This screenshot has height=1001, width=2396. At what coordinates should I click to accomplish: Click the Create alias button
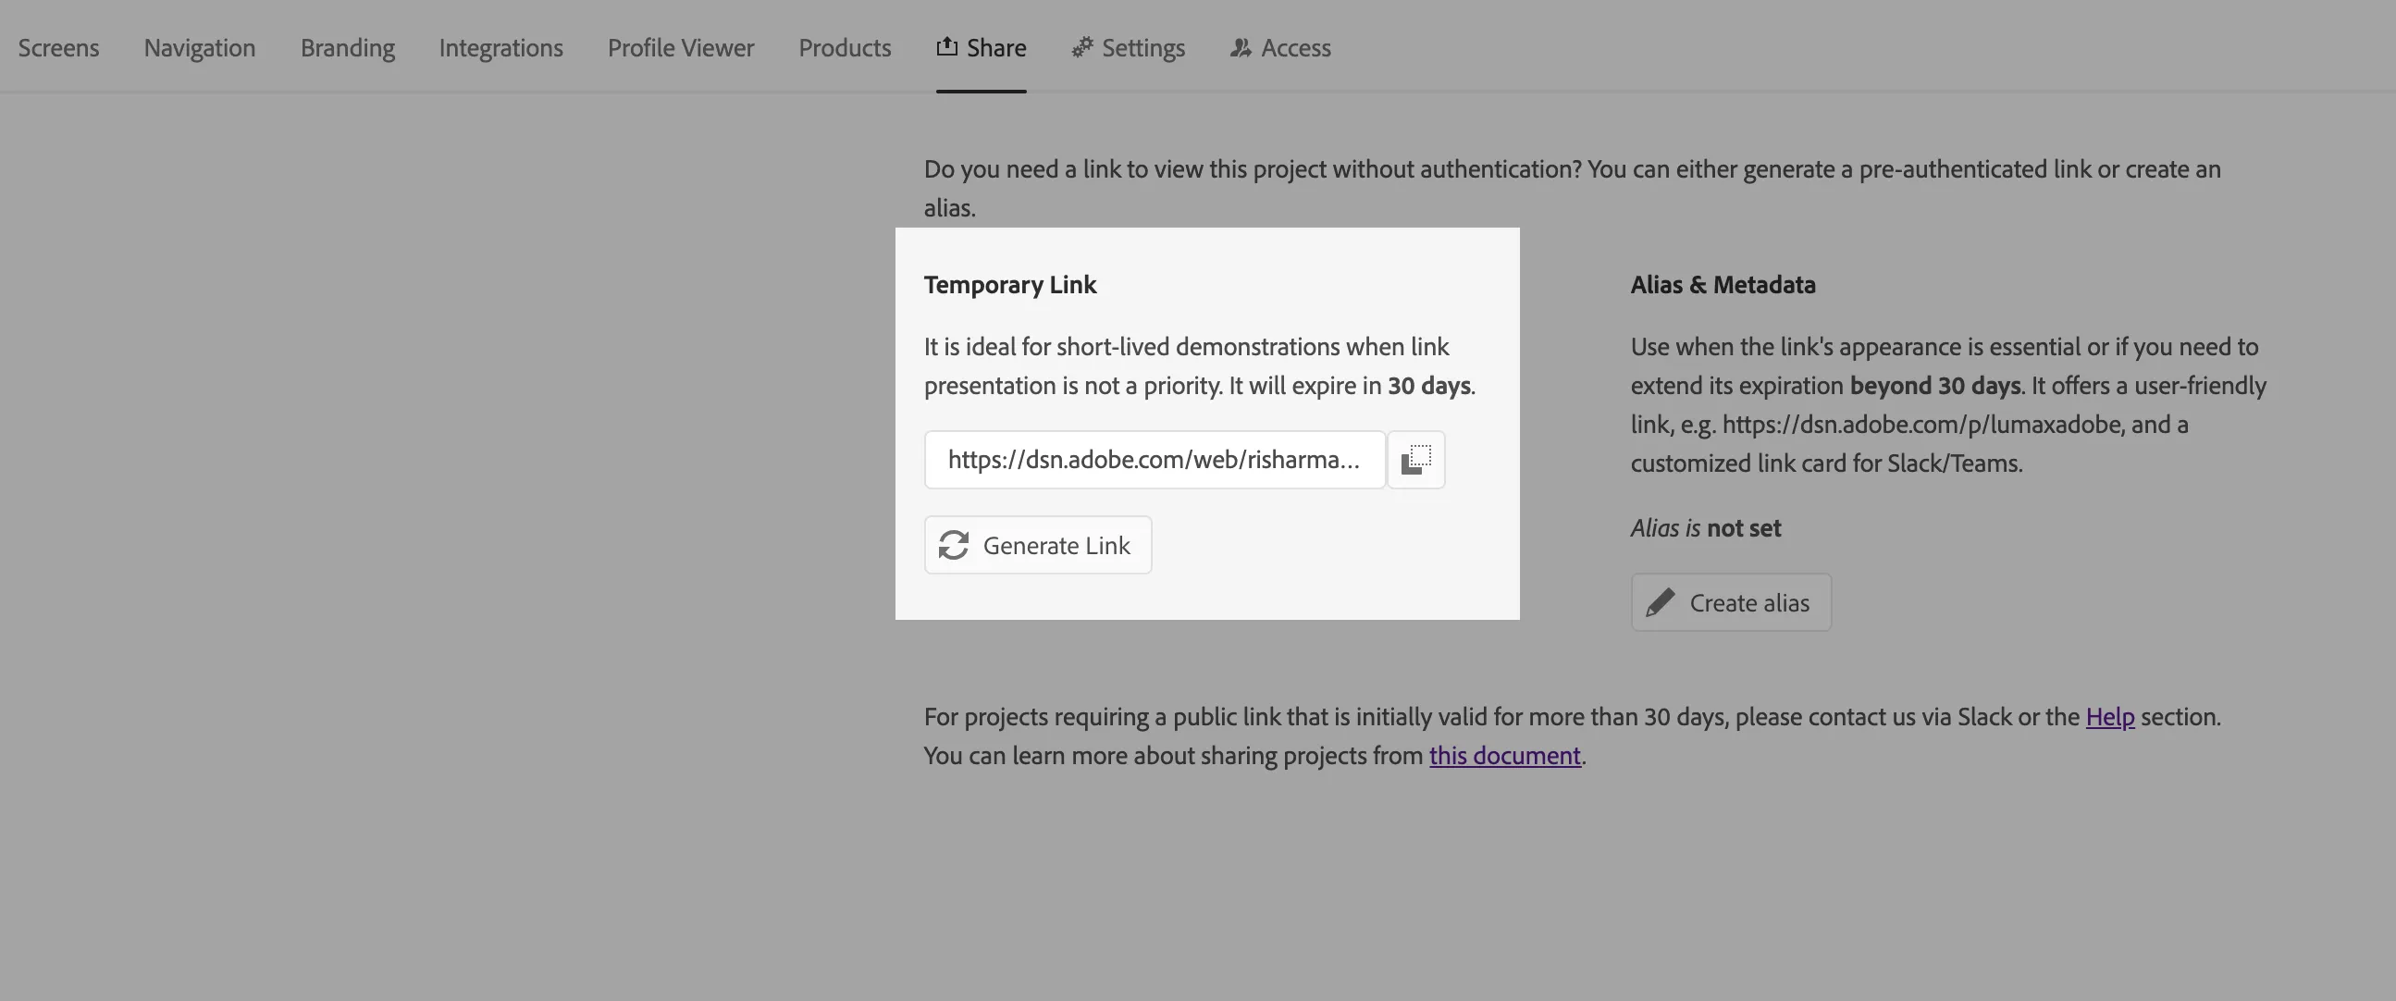(x=1731, y=603)
